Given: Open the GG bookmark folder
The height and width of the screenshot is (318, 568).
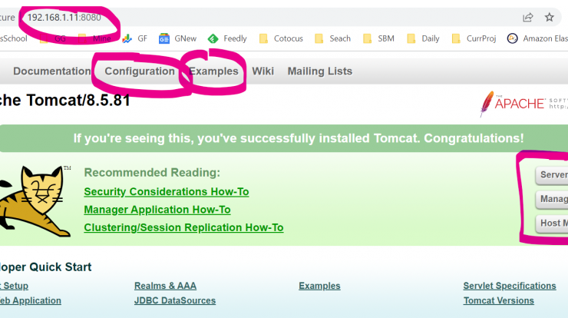Looking at the screenshot, I should tap(53, 38).
